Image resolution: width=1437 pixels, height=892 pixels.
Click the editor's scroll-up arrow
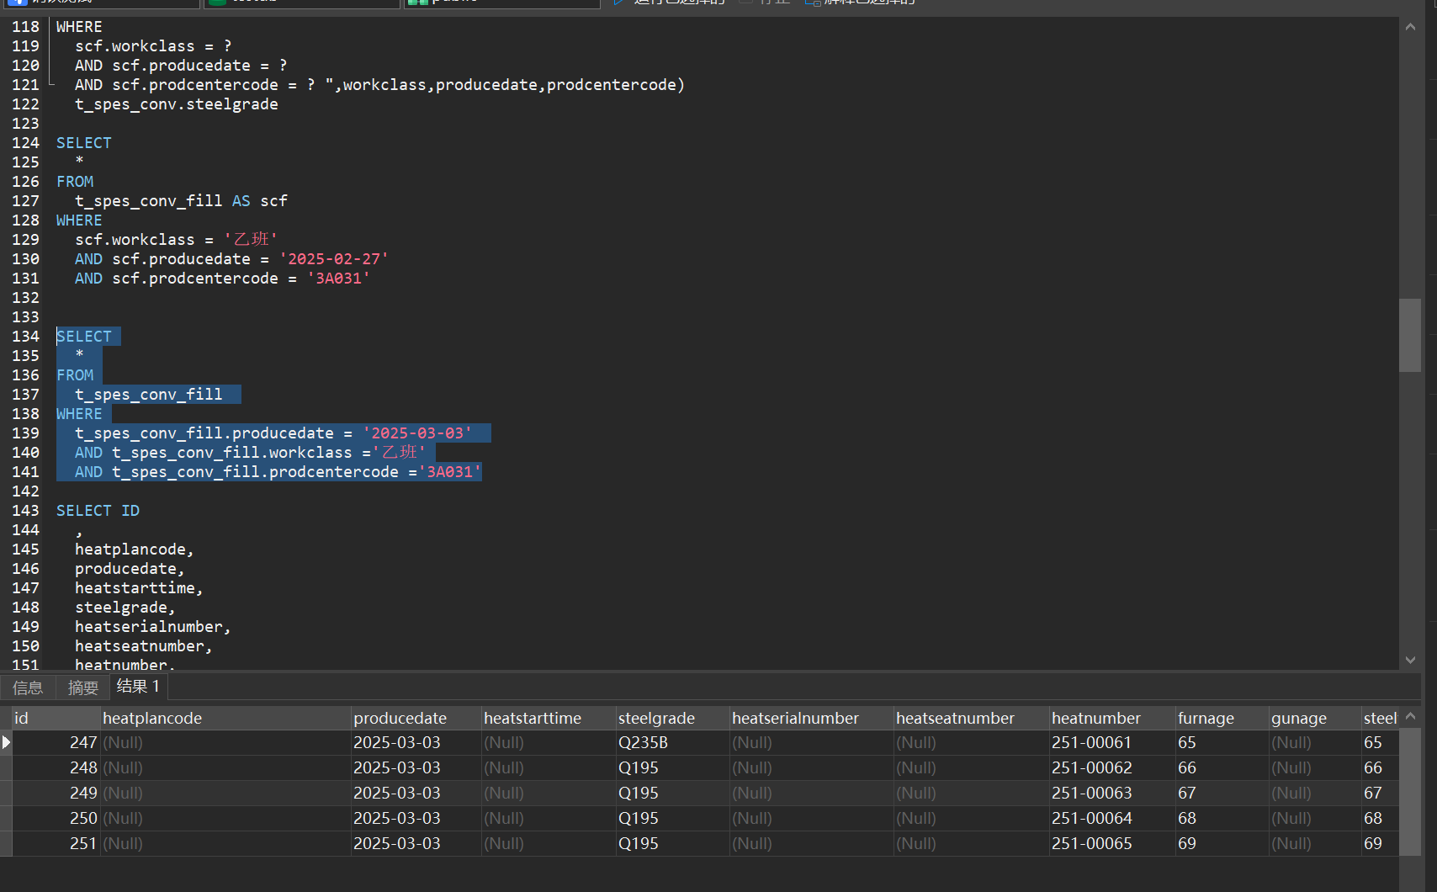[x=1410, y=27]
